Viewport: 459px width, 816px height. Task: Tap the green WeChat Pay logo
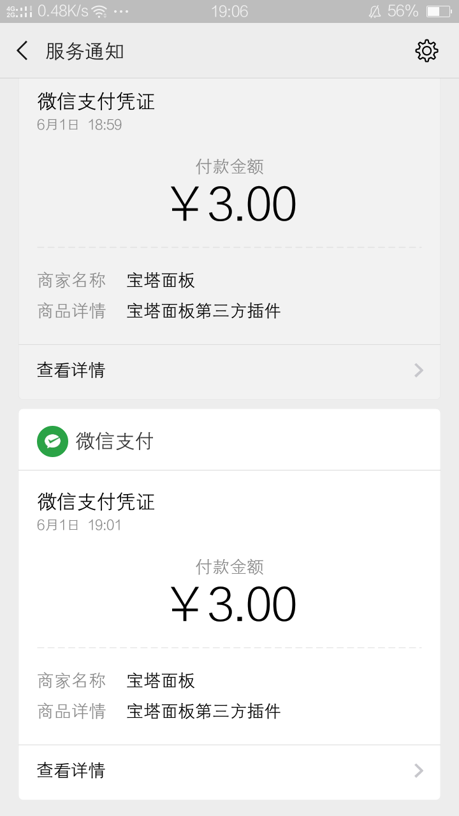(x=52, y=441)
